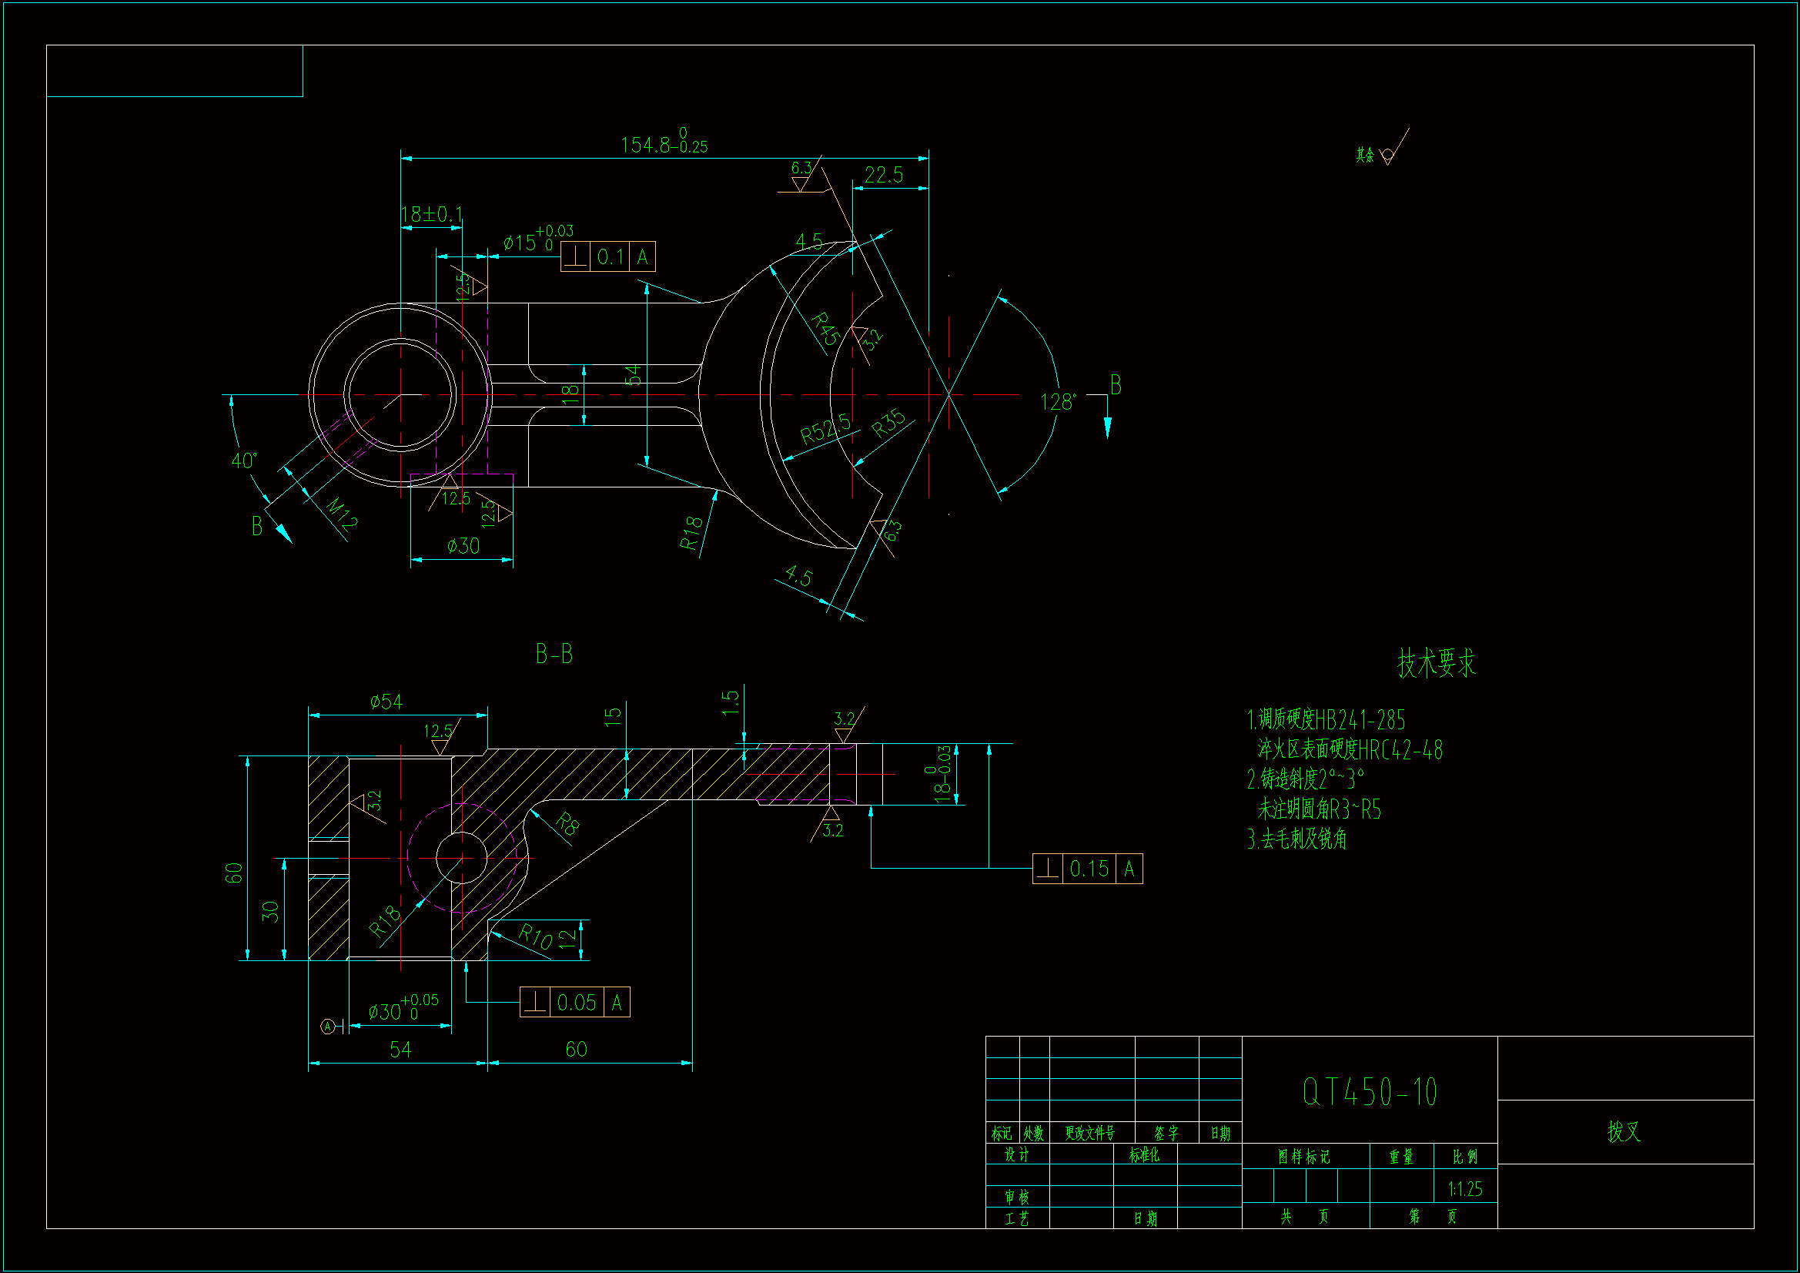The height and width of the screenshot is (1273, 1800).
Task: Click the perpendicularity frame reading 0.05 A
Action: 574,1003
